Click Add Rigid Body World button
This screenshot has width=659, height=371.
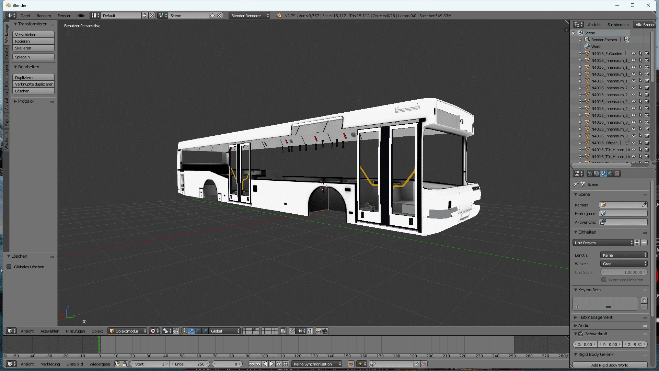point(610,365)
